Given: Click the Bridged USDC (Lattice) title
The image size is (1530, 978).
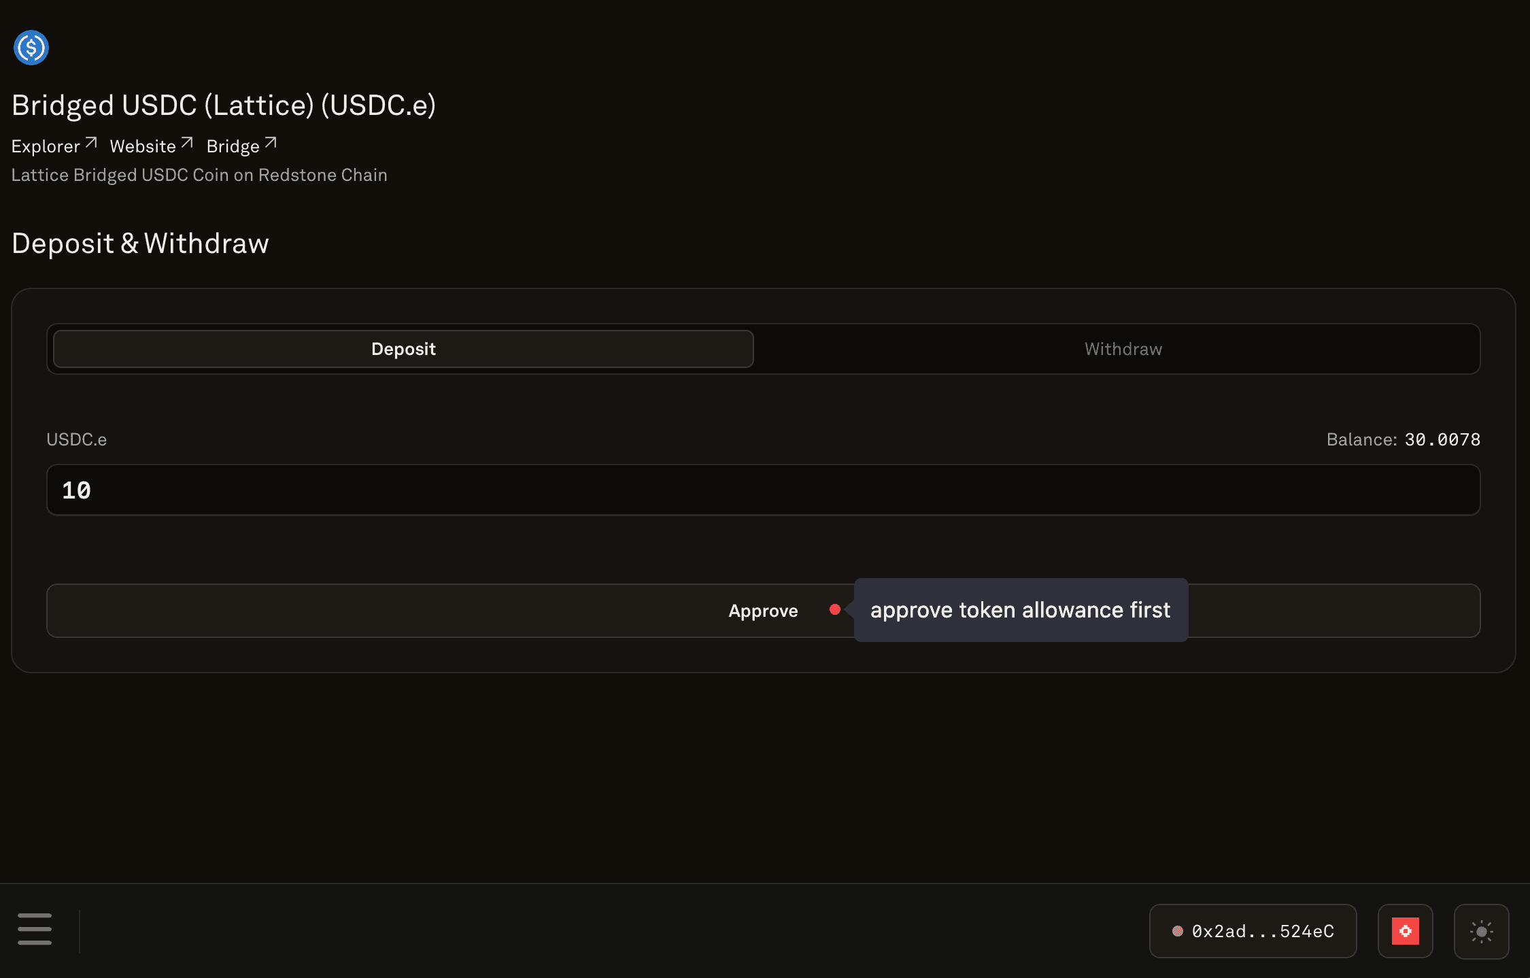Looking at the screenshot, I should pos(224,105).
